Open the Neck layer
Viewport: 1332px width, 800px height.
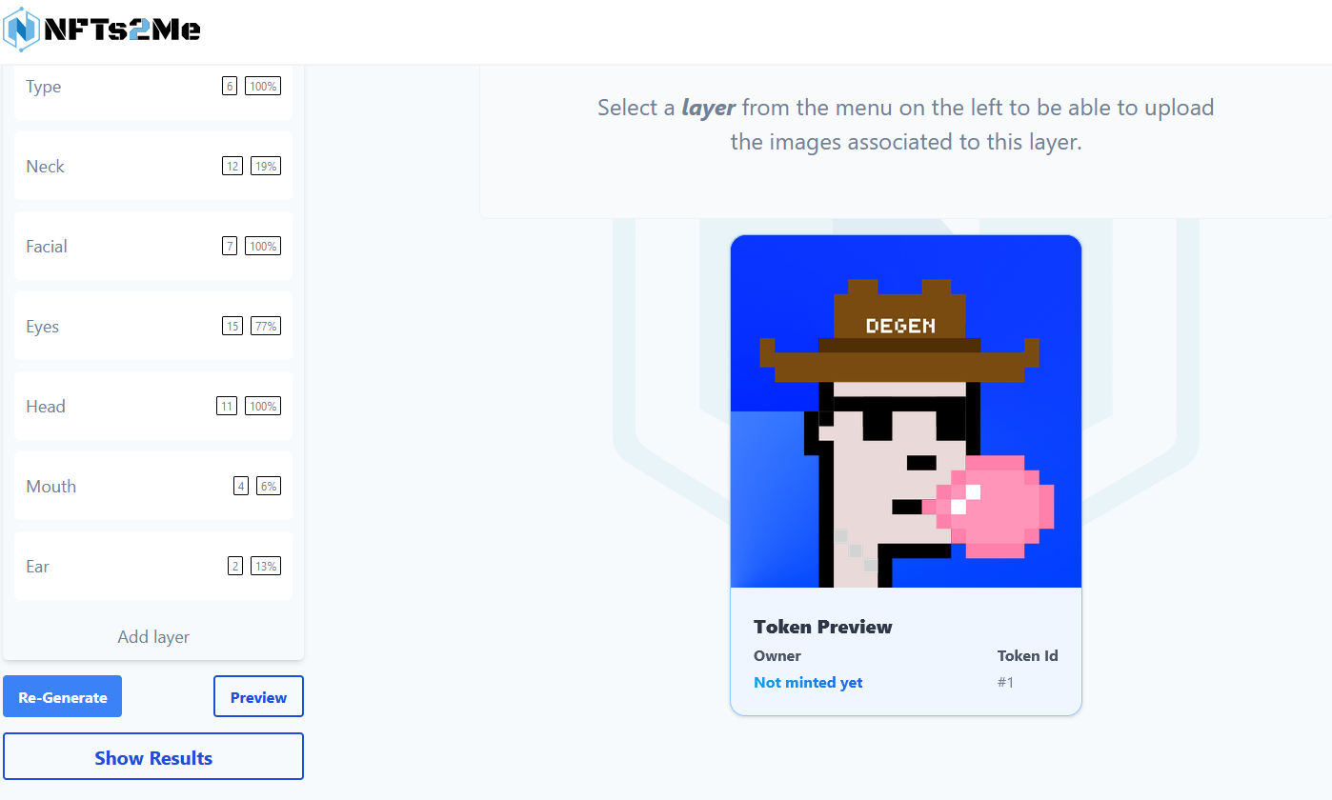tap(152, 167)
